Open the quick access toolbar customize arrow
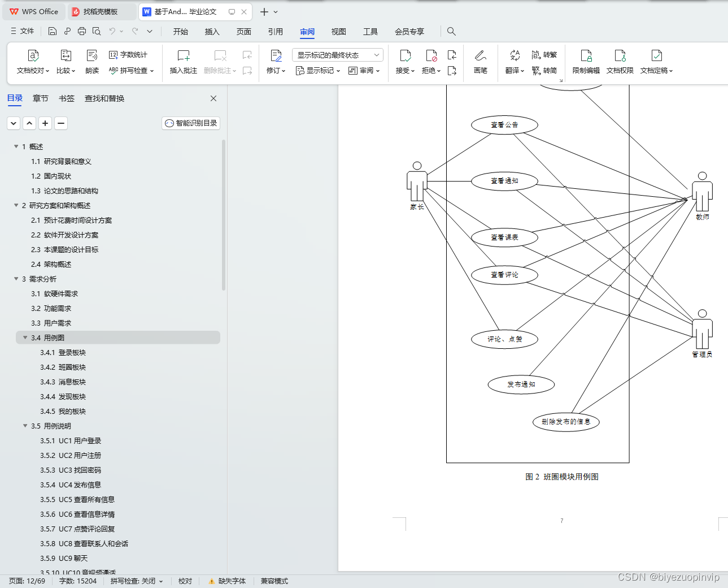728x588 pixels. [150, 31]
